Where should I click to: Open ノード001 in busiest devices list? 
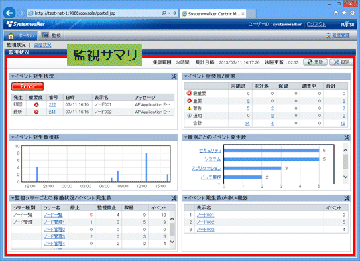[x=205, y=215]
